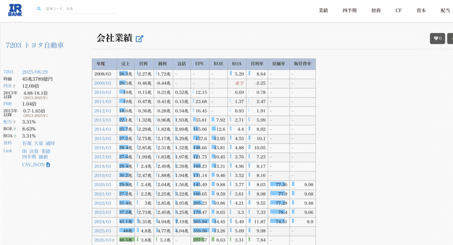Open the 2014/03 fiscal year link

103,130
